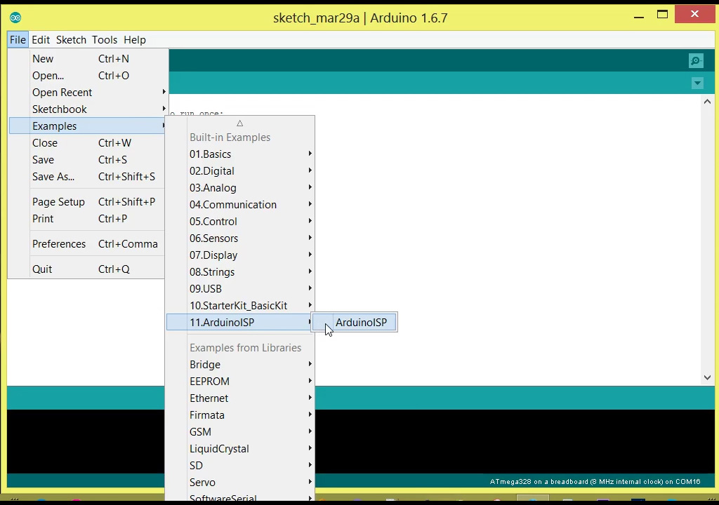
Task: Open Preferences from the File menu
Action: 59,243
